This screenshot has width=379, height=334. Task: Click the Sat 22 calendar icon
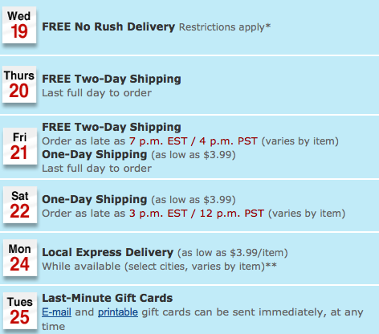coord(20,205)
